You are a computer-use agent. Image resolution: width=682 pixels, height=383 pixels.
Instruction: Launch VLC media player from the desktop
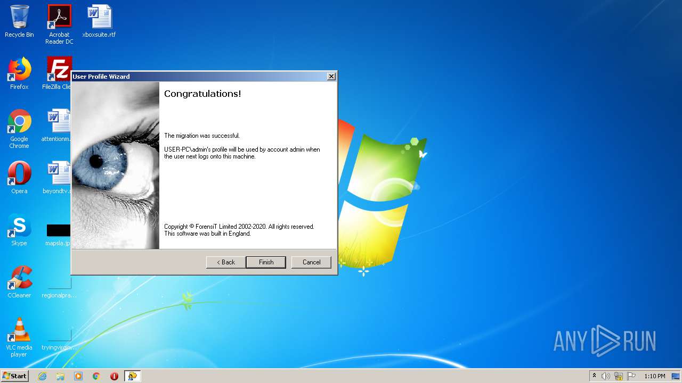[19, 337]
